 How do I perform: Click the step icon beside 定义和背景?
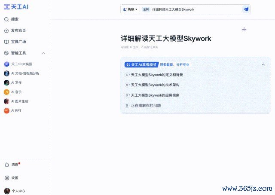pyautogui.click(x=127, y=75)
